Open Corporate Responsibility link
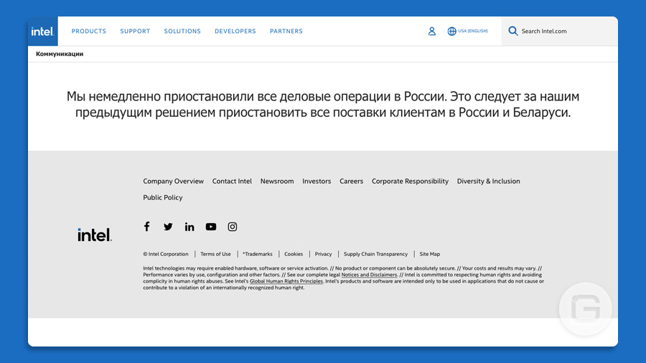646x363 pixels. click(x=410, y=181)
